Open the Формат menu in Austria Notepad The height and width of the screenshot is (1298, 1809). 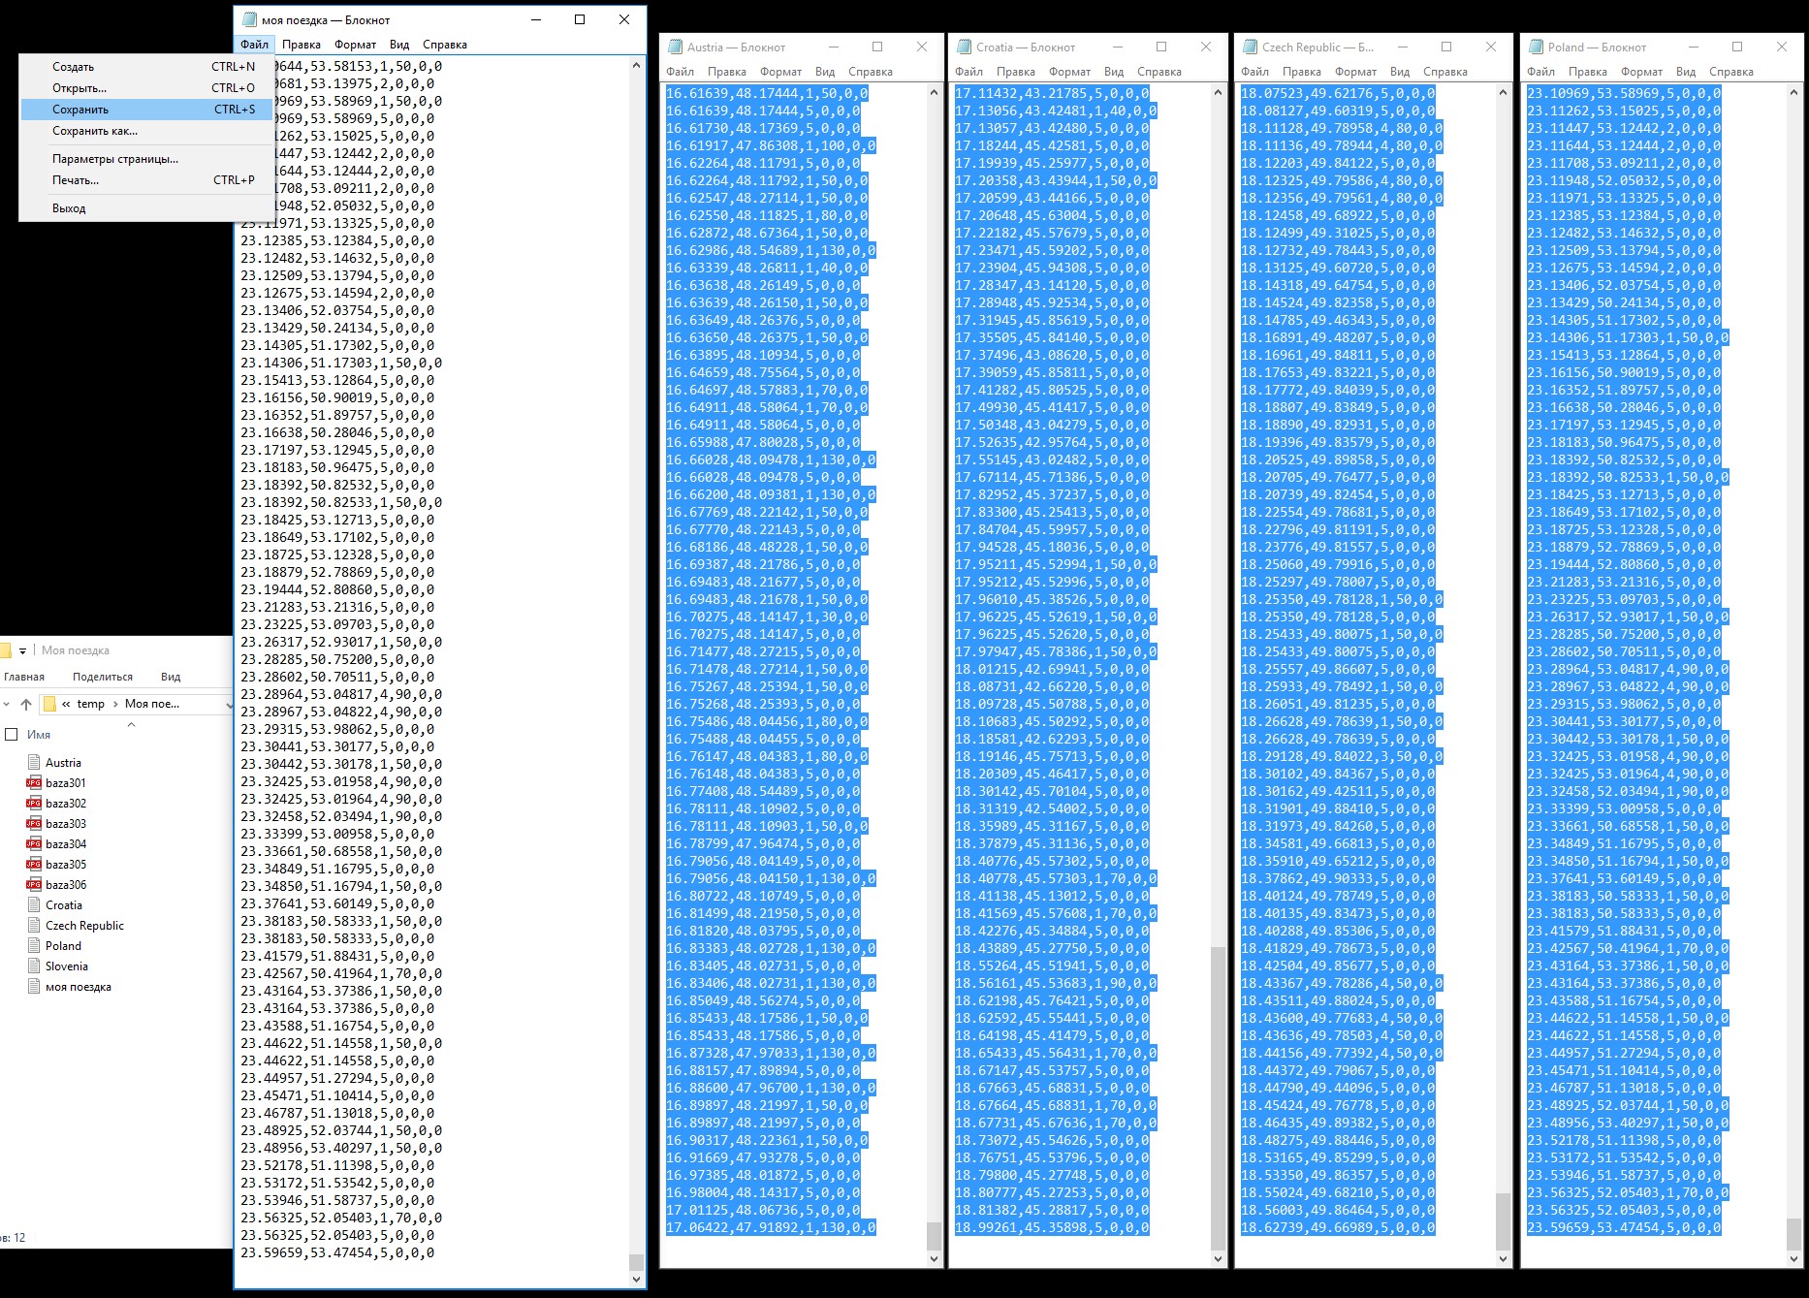780,72
